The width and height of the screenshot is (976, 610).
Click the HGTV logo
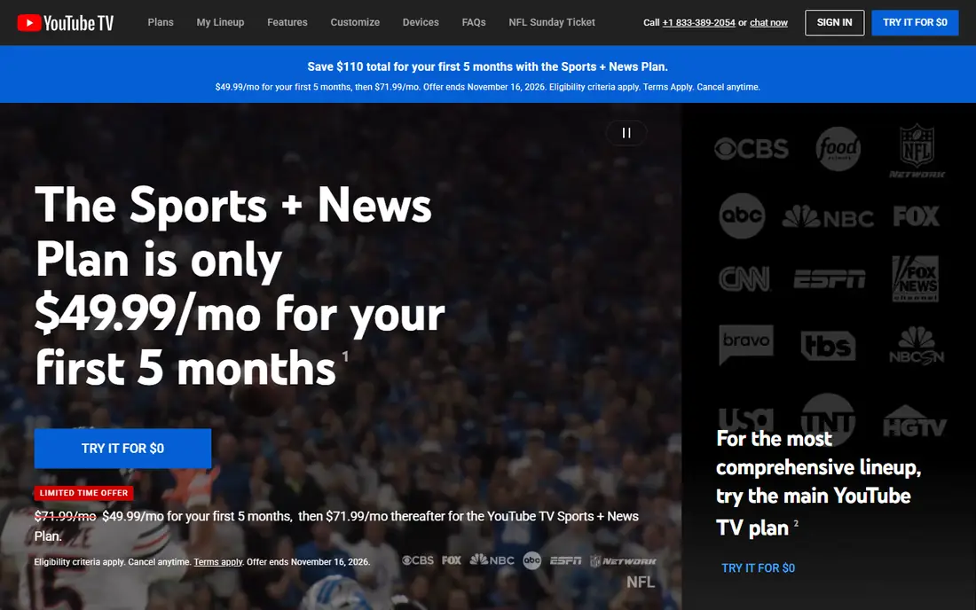pos(915,421)
